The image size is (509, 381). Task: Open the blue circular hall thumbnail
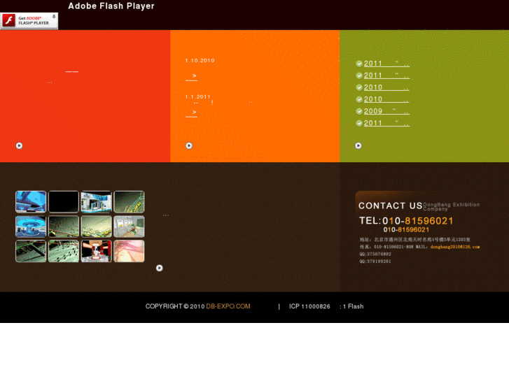coord(31,227)
